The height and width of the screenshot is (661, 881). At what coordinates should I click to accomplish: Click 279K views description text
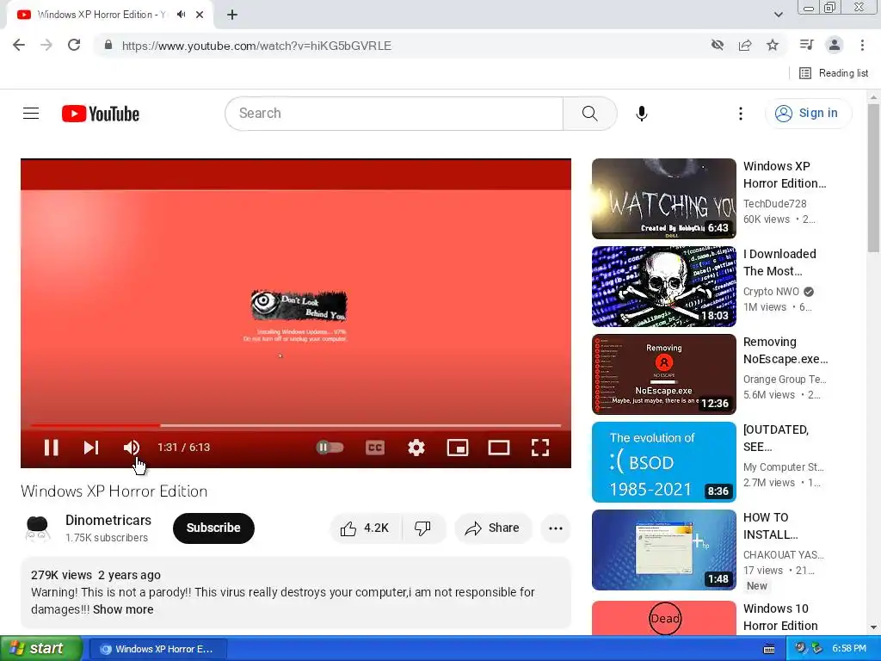61,575
